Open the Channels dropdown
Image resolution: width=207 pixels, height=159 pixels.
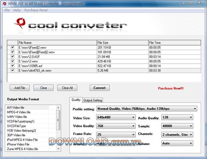tap(177, 134)
